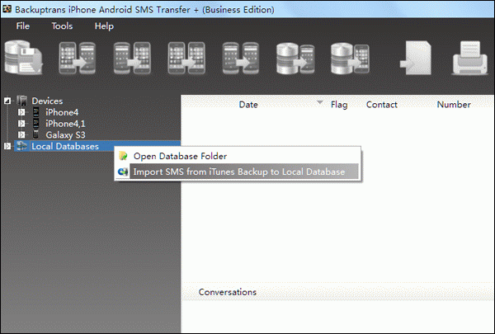Select the Devices root label
Image resolution: width=495 pixels, height=334 pixels.
click(47, 101)
